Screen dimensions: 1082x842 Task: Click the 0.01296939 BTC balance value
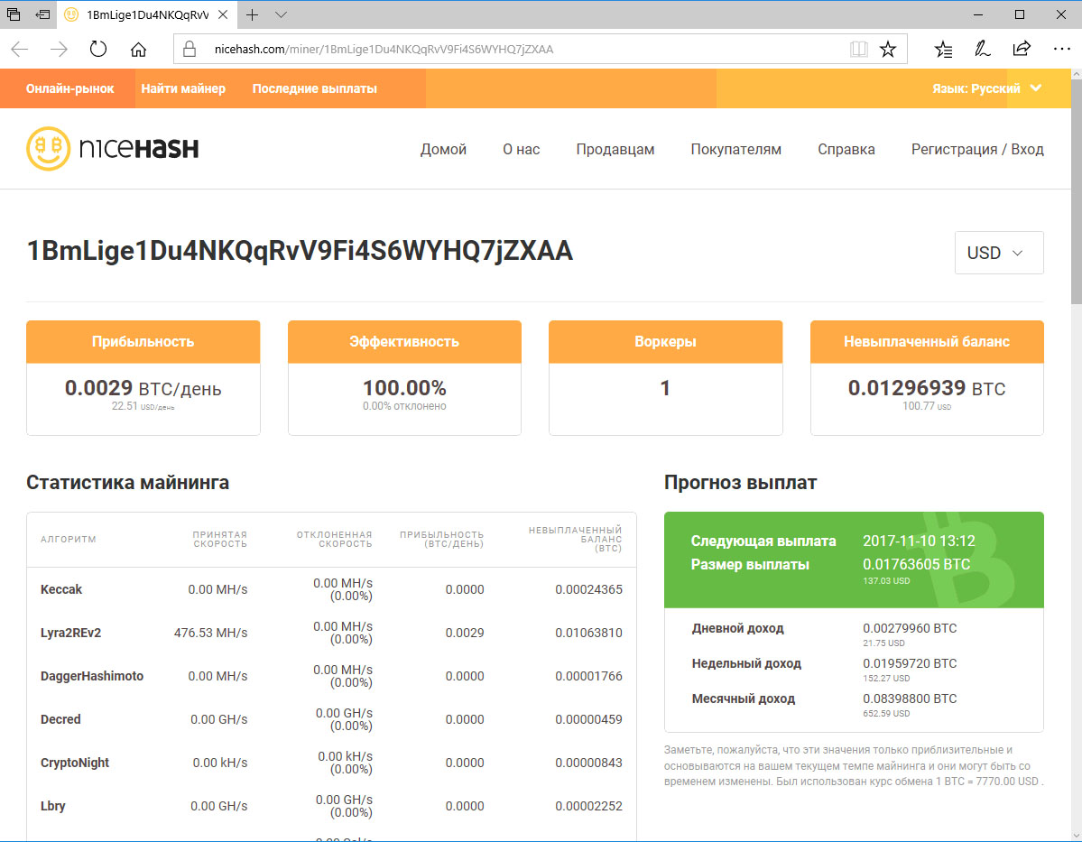coord(927,388)
